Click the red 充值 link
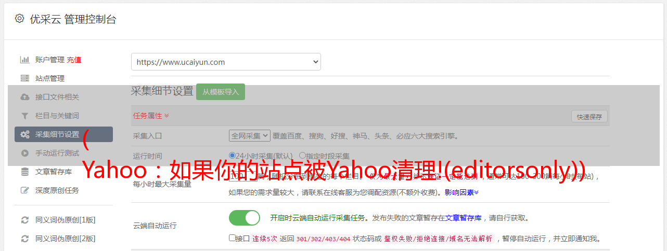The image size is (667, 251). 74,60
